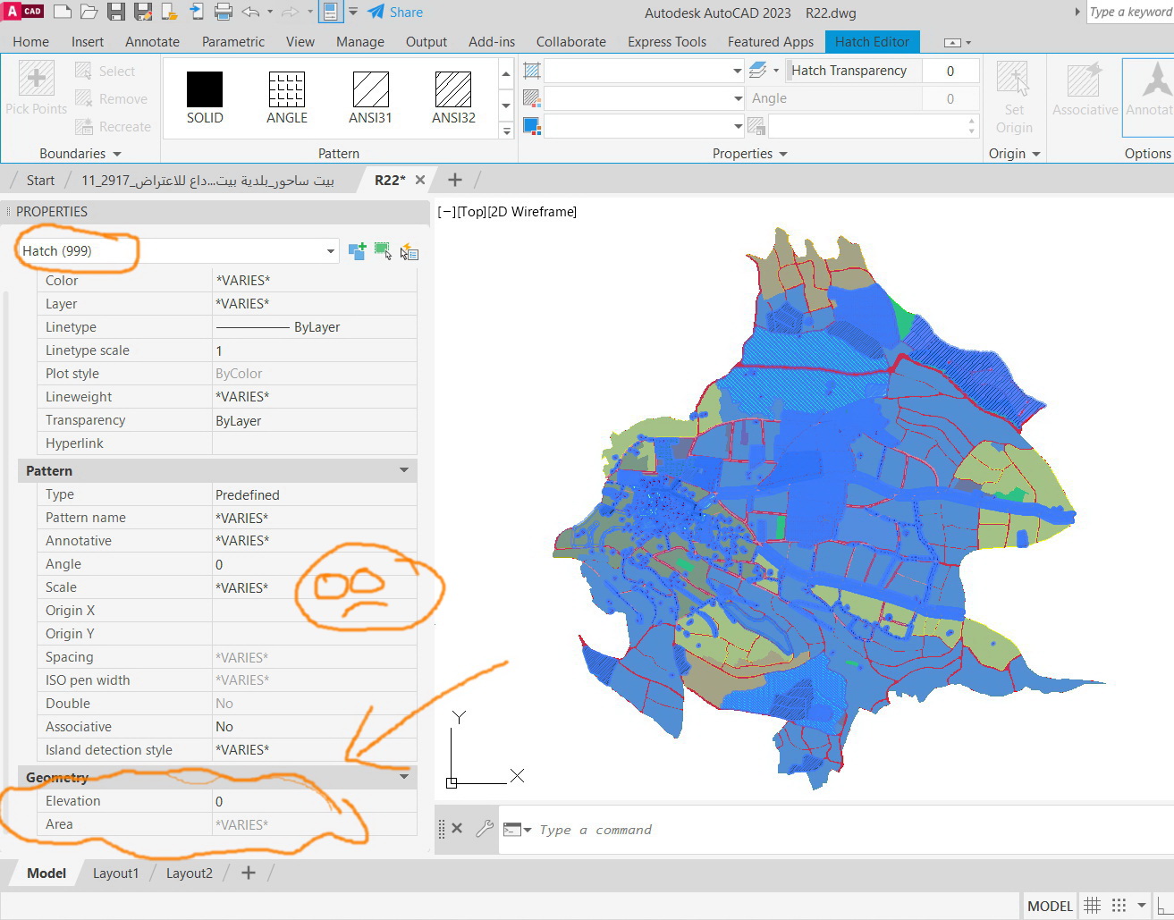Screen dimensions: 1174x920
Task: Collapse the Geometry section in Properties
Action: [406, 777]
